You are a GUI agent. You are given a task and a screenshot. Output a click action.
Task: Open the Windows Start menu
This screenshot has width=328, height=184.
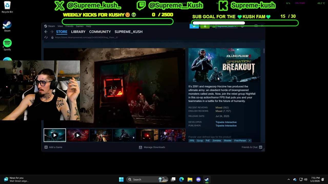point(121,179)
